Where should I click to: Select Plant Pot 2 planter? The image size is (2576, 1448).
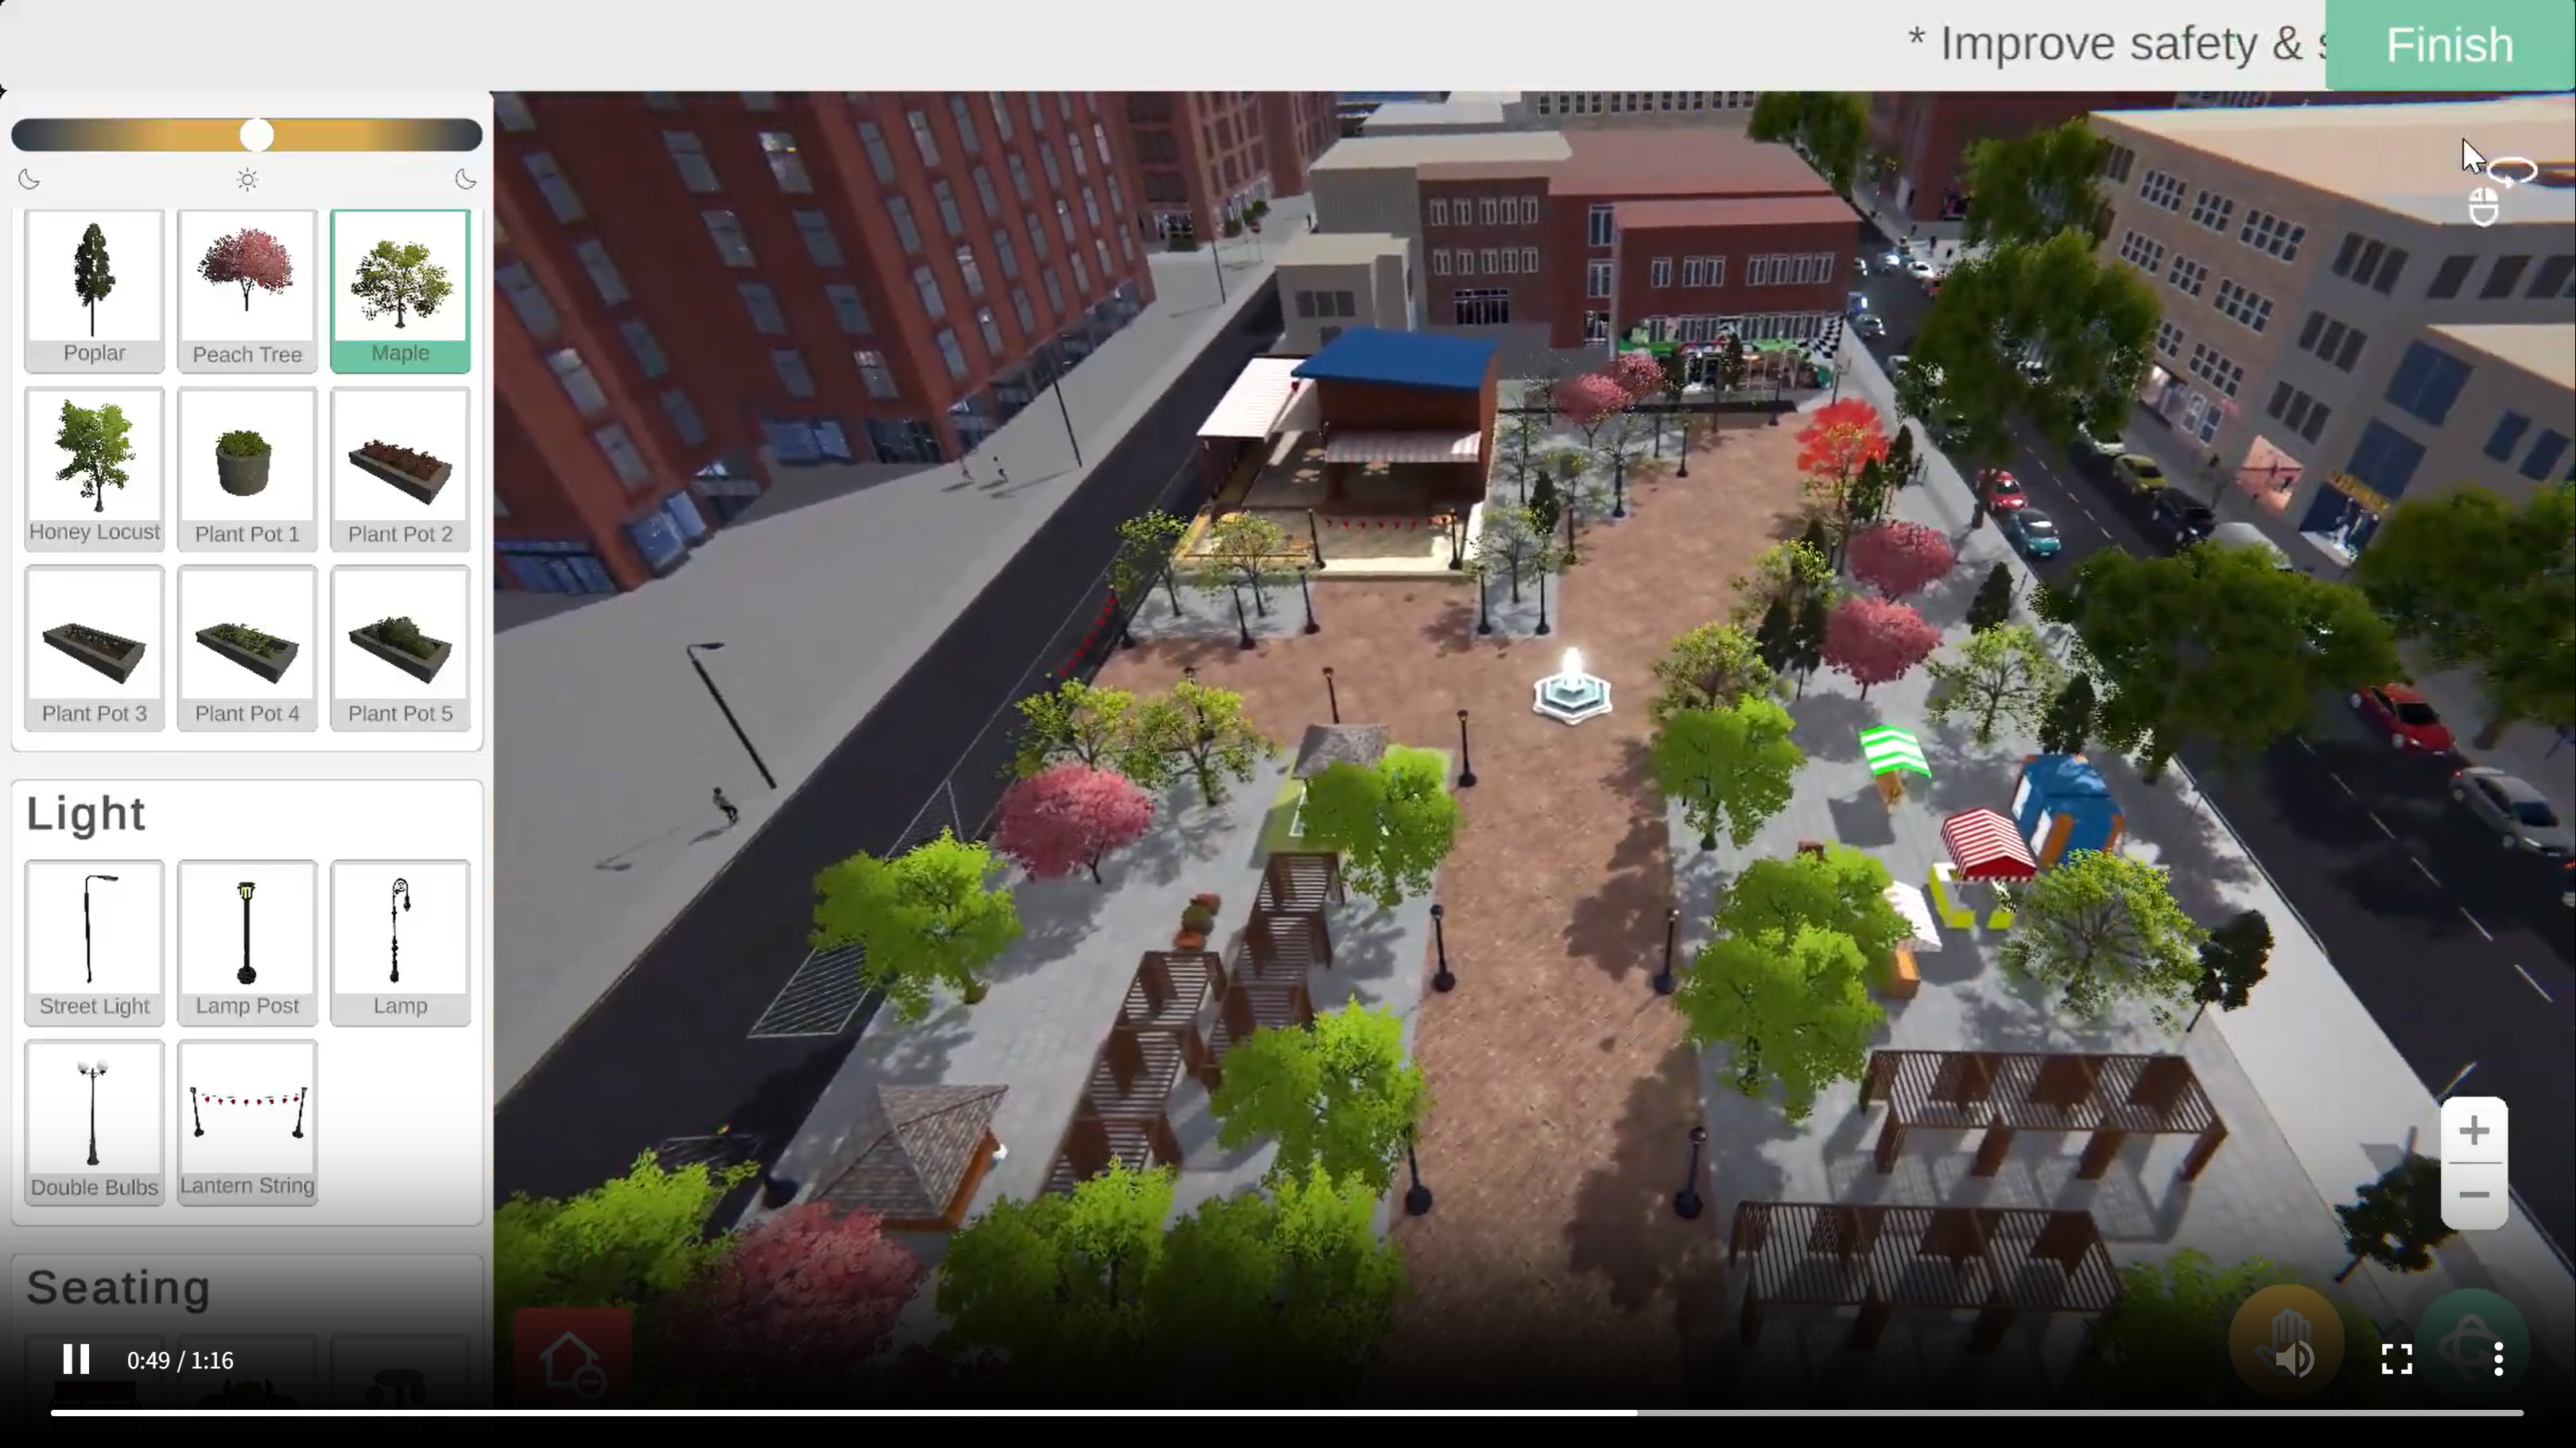[400, 467]
